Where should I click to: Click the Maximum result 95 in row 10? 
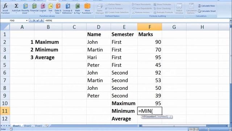(150, 103)
